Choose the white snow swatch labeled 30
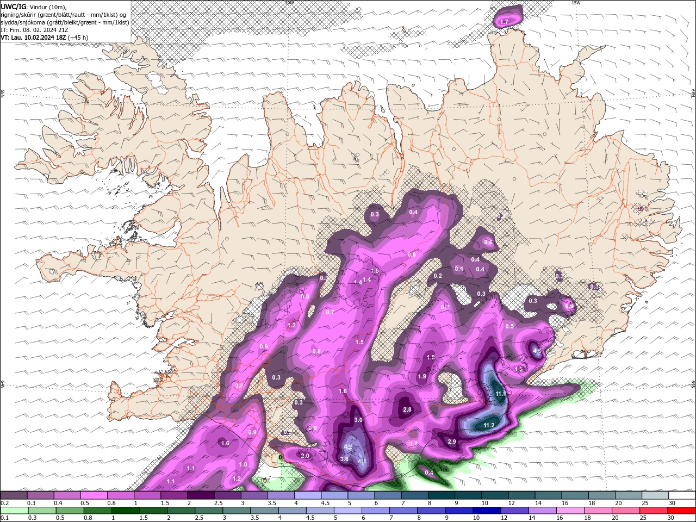Screen dimensions: 696x522 pos(682,495)
